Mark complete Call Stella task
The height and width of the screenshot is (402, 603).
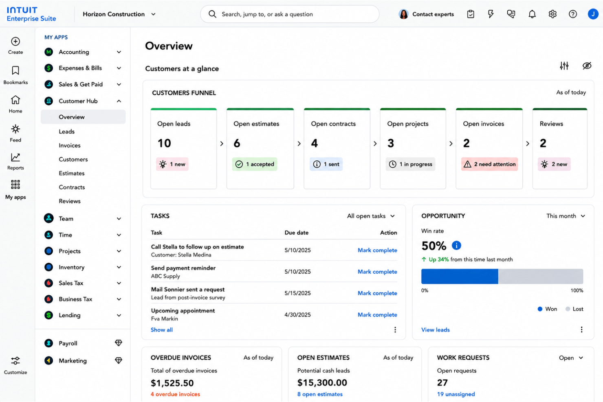click(x=377, y=250)
